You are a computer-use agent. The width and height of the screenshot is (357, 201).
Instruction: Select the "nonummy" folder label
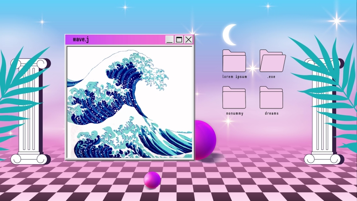tap(234, 113)
